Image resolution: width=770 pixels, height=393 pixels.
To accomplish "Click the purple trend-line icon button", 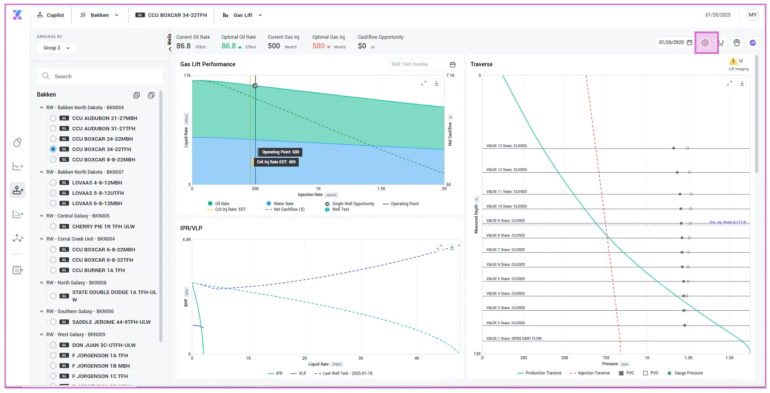I will 753,43.
